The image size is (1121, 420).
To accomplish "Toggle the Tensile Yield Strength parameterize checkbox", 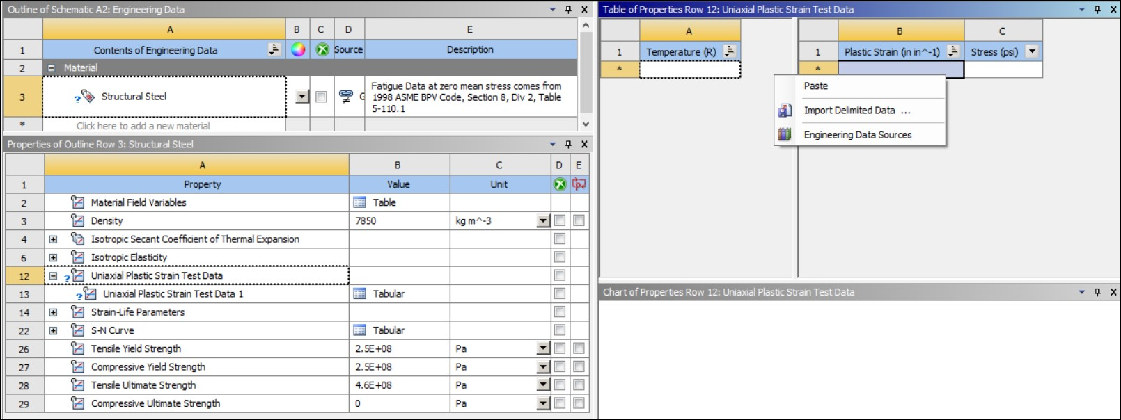I will coord(579,348).
